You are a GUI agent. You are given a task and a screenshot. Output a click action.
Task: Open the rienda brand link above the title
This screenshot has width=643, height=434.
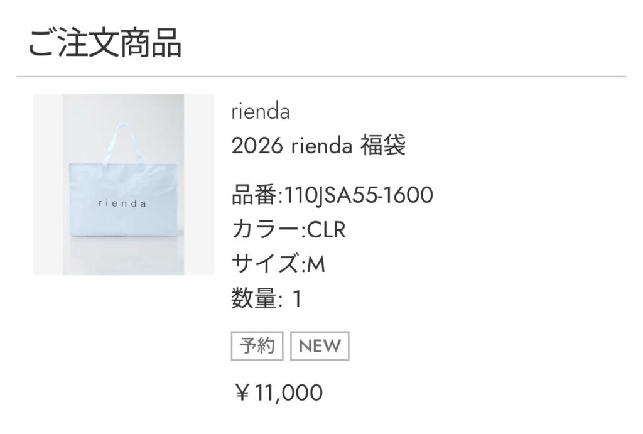pyautogui.click(x=260, y=113)
